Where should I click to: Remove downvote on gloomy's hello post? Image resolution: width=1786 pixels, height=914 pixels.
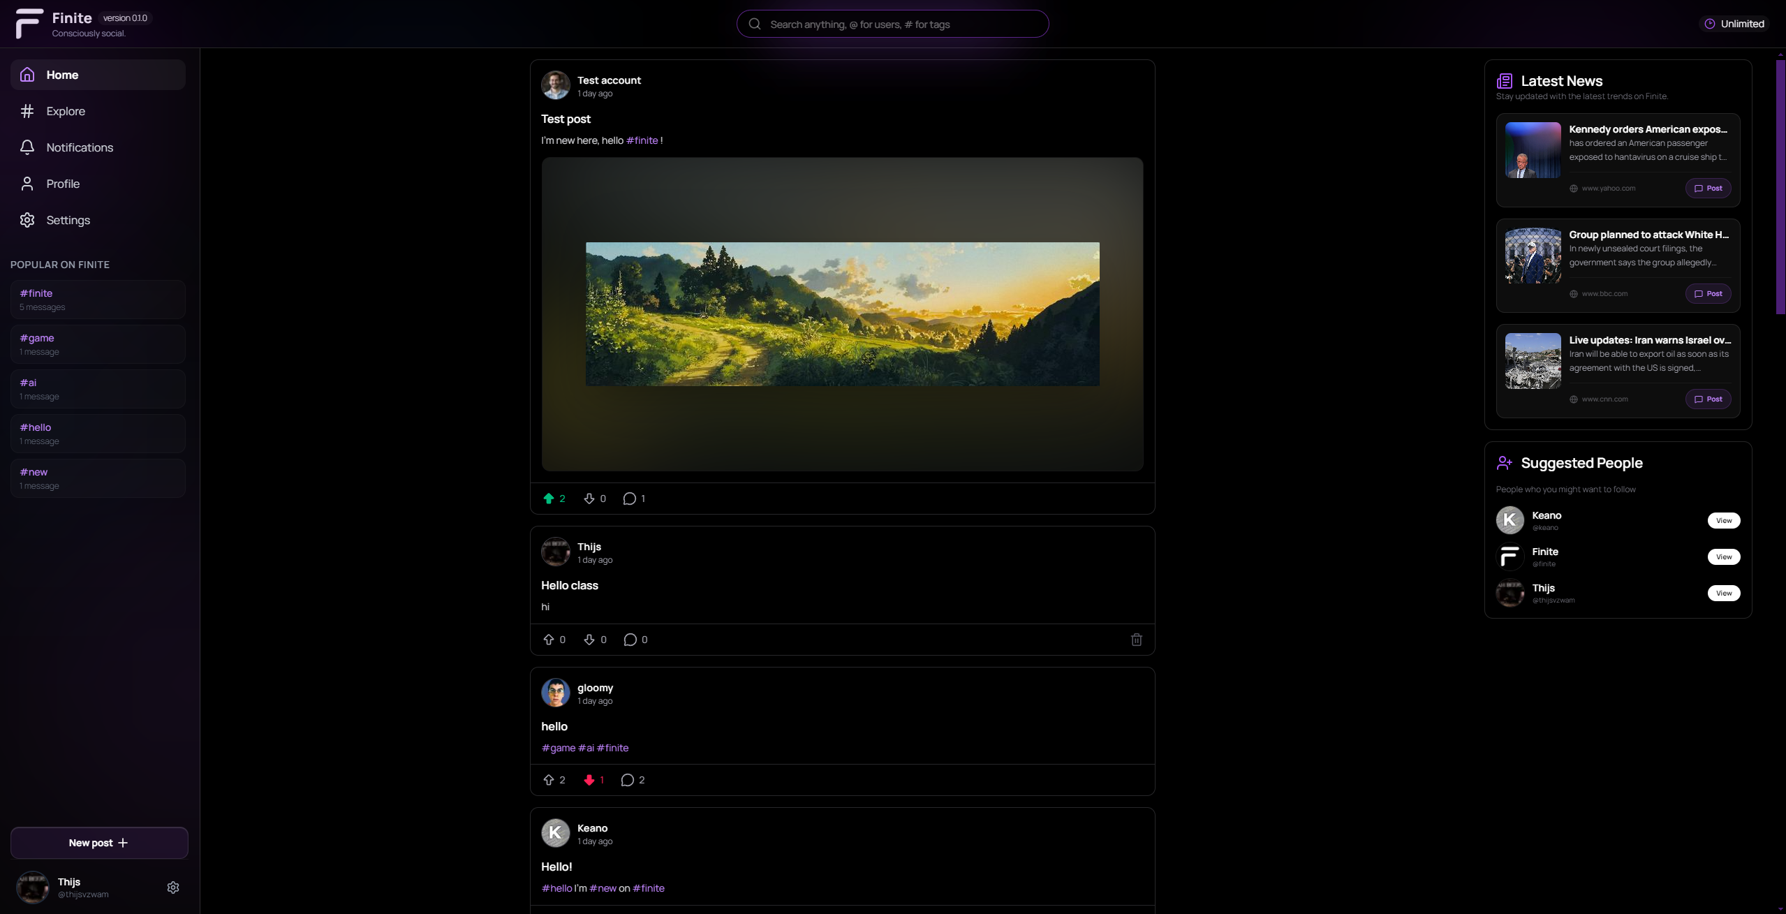[593, 780]
